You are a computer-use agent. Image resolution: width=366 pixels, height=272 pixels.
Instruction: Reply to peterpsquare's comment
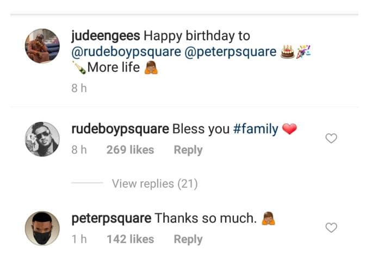[x=188, y=239]
